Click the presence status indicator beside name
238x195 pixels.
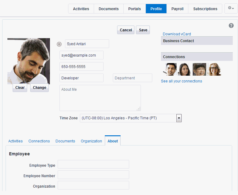pyautogui.click(x=59, y=44)
